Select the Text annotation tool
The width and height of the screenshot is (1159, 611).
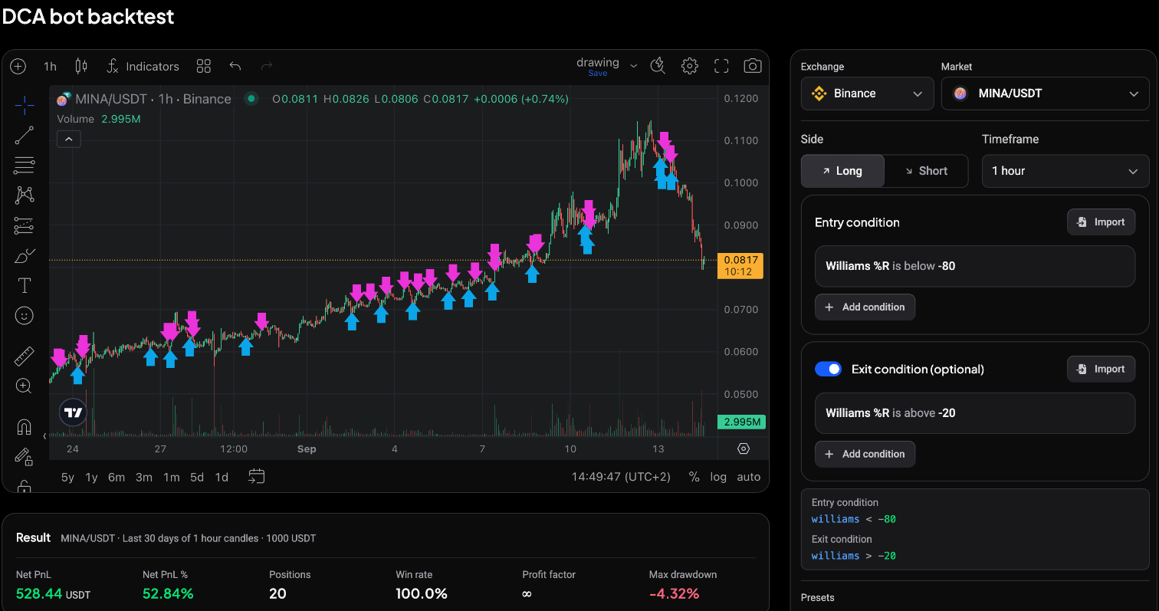[x=25, y=286]
